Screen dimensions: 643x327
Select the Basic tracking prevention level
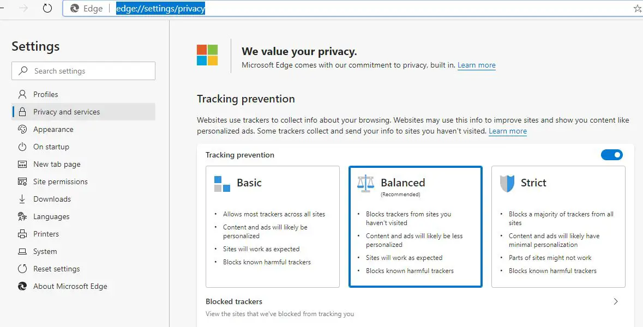[272, 226]
